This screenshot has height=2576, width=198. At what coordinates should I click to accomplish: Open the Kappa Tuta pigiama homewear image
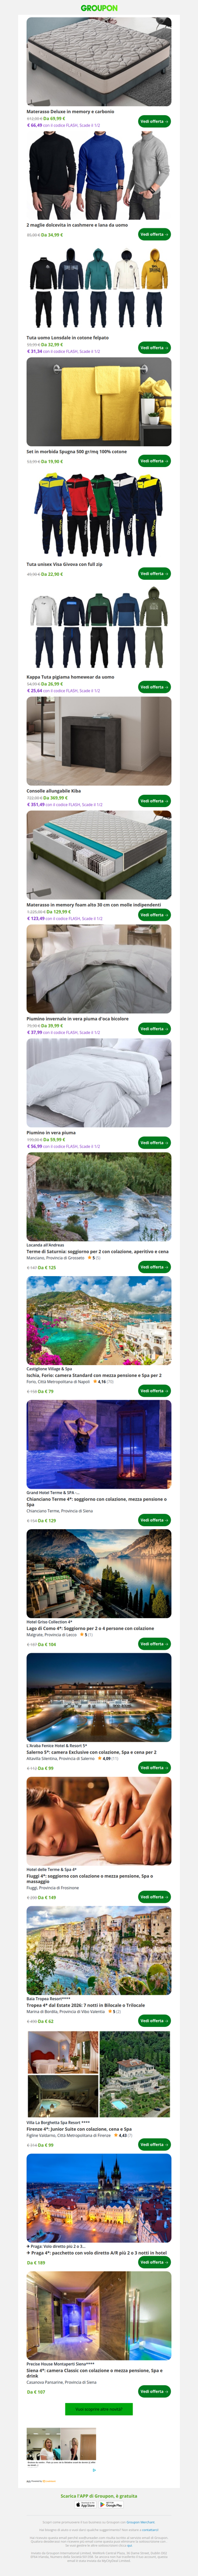tap(99, 628)
